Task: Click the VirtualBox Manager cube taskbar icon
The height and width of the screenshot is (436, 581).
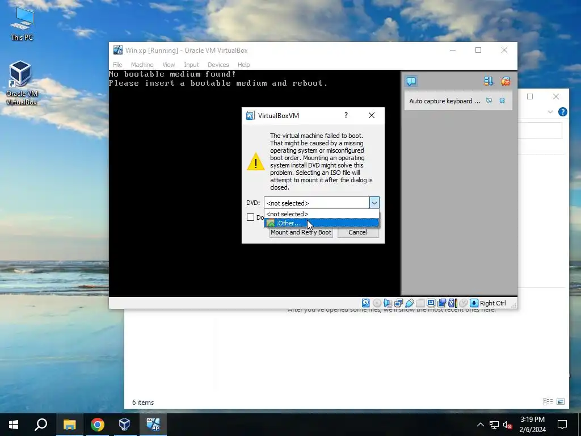Action: [x=124, y=425]
